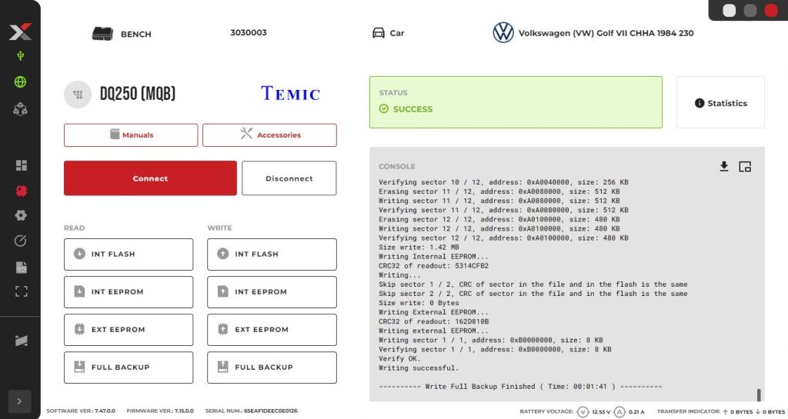Viewport: 788px width, 419px height.
Task: Read a FULL BACKUP
Action: (x=129, y=367)
